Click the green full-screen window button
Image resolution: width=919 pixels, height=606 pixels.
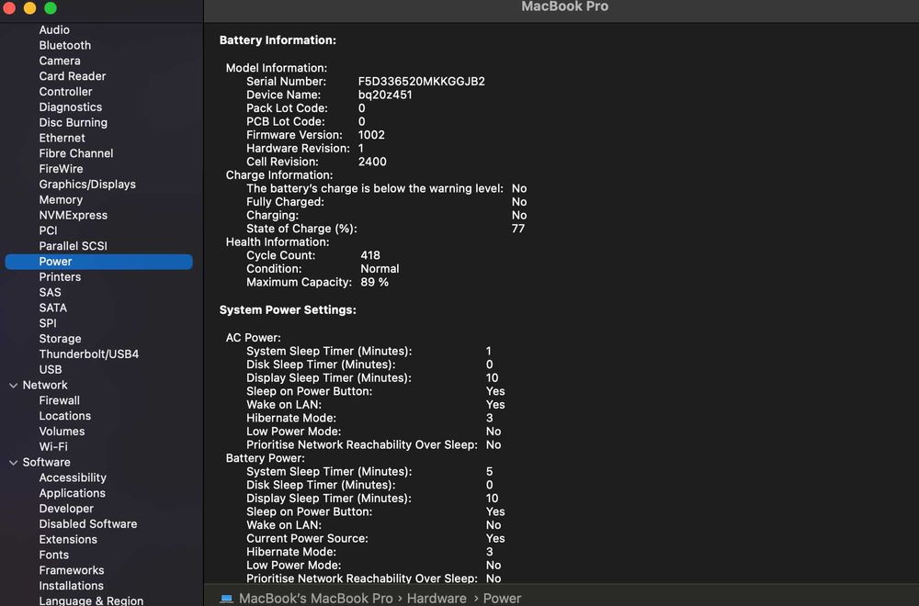tap(51, 8)
